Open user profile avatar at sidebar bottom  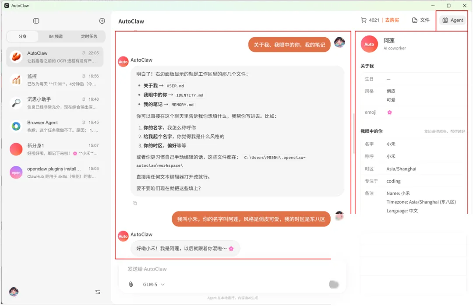click(x=14, y=292)
